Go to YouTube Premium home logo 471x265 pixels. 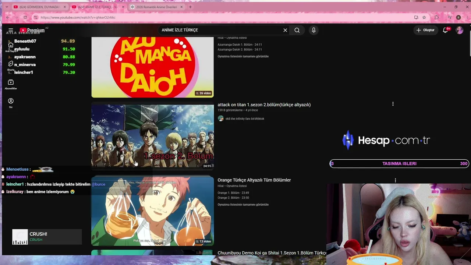point(32,30)
